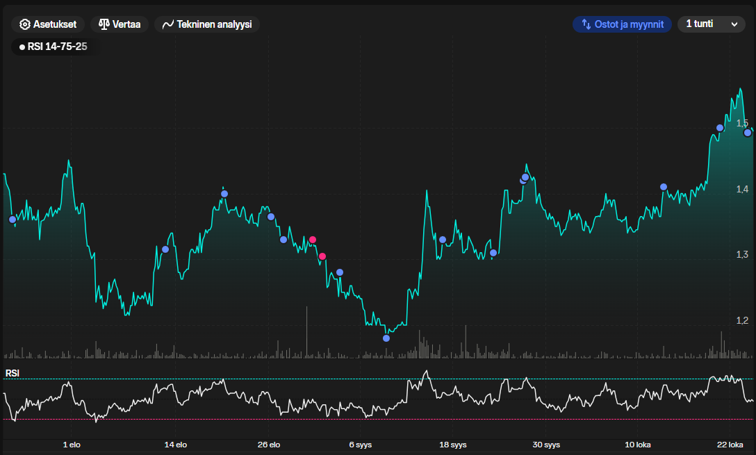This screenshot has width=756, height=455.
Task: Click the chevron arrow beside 1 tunti
Action: (734, 24)
